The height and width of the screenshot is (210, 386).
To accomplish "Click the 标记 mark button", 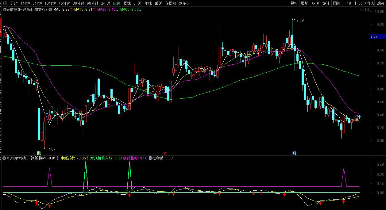I will (x=358, y=4).
